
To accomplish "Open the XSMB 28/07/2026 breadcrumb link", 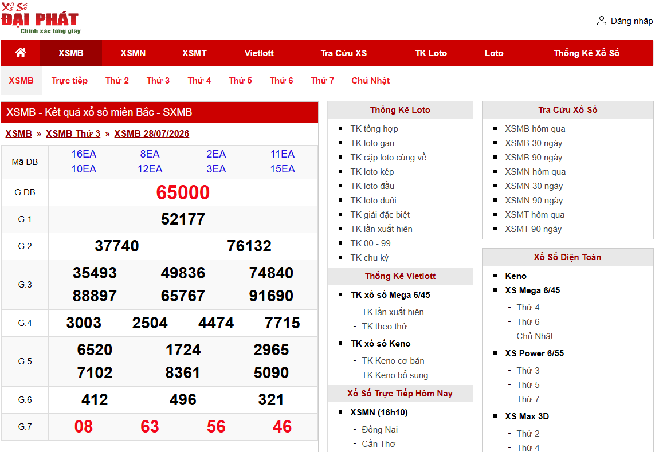I will point(152,133).
